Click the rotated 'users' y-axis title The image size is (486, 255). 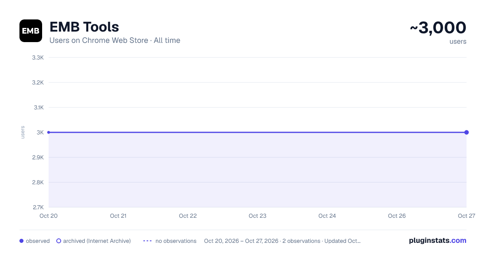click(23, 132)
